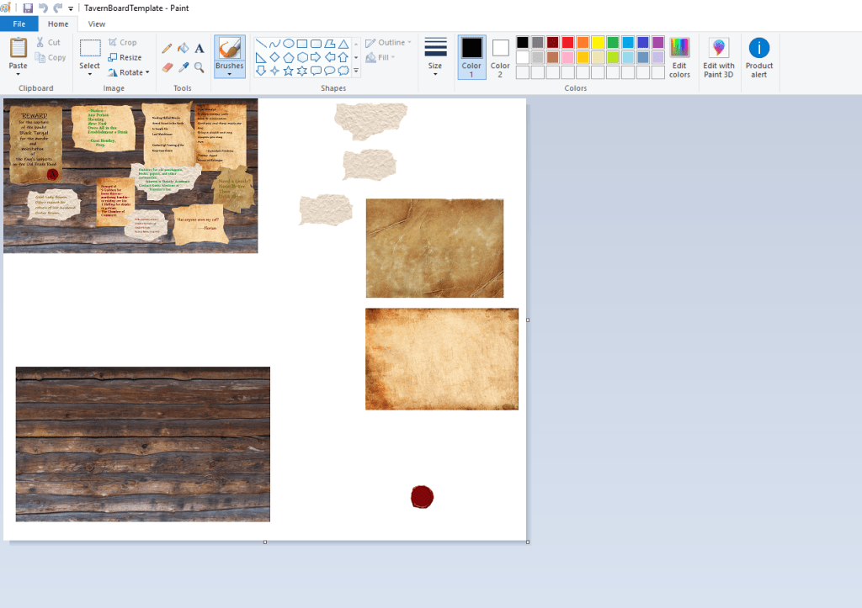The height and width of the screenshot is (608, 862).
Task: Expand the Paste options arrow
Action: point(18,74)
